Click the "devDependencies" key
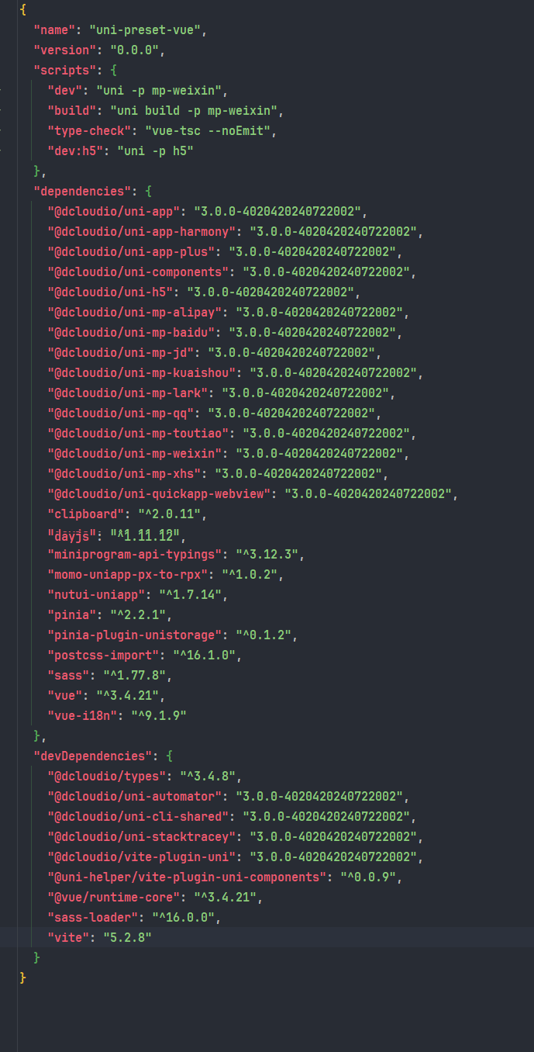534x1052 pixels. (90, 756)
